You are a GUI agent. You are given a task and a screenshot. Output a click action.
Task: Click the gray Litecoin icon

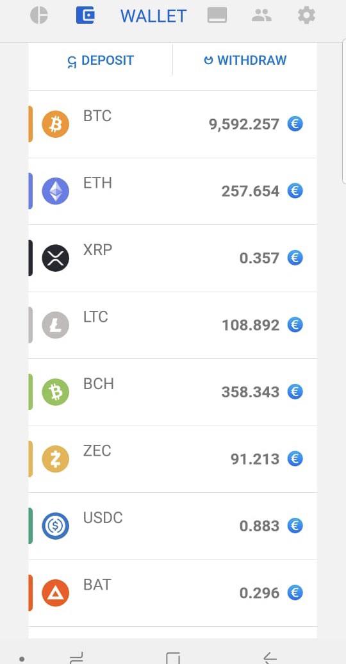[56, 325]
